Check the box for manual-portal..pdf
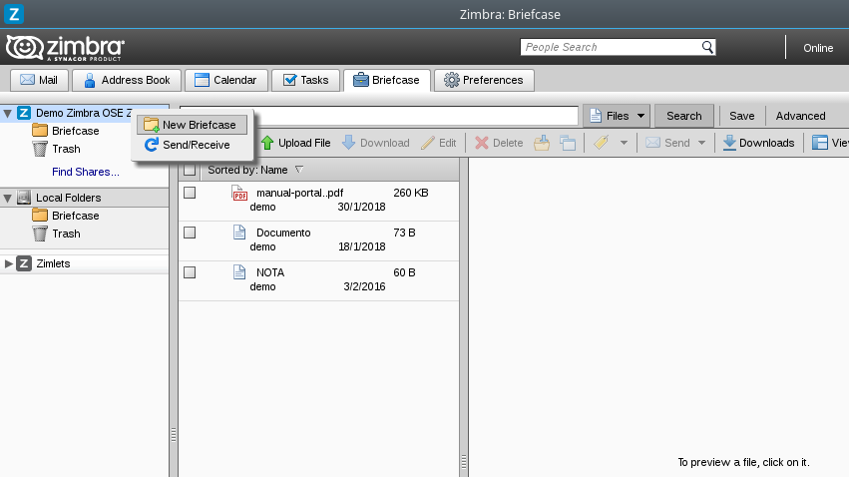849x477 pixels. click(x=190, y=193)
